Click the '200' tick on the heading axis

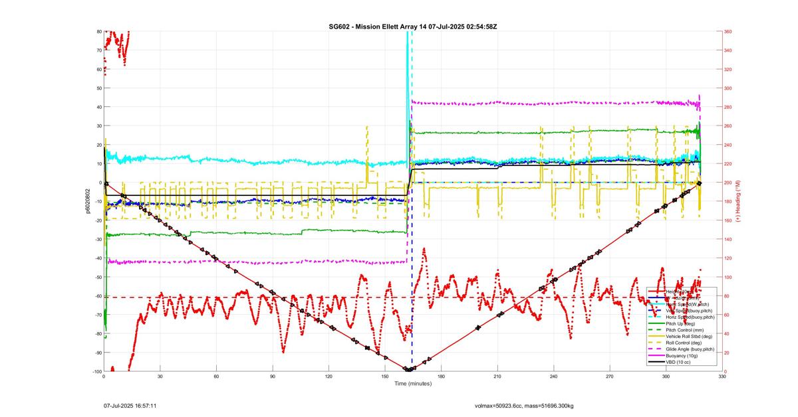pos(728,183)
